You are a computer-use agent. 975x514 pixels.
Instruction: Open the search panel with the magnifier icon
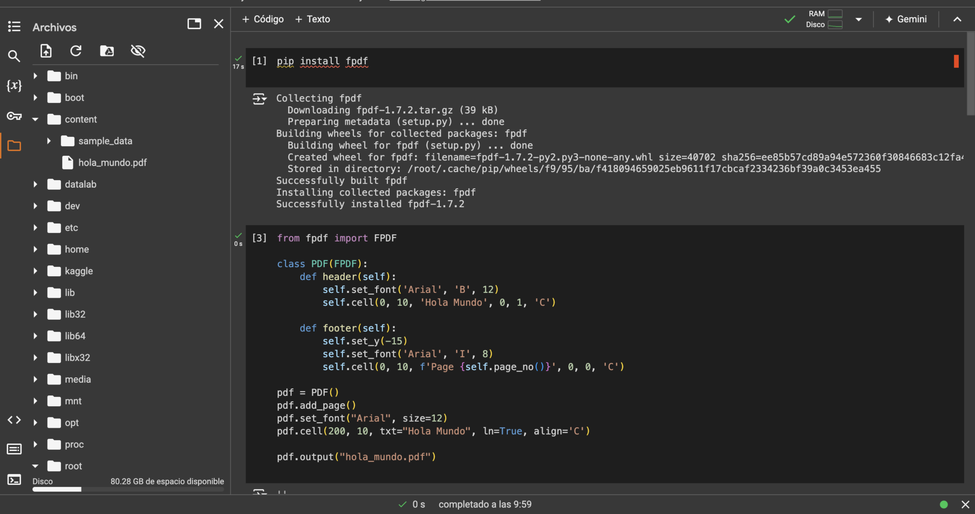14,56
